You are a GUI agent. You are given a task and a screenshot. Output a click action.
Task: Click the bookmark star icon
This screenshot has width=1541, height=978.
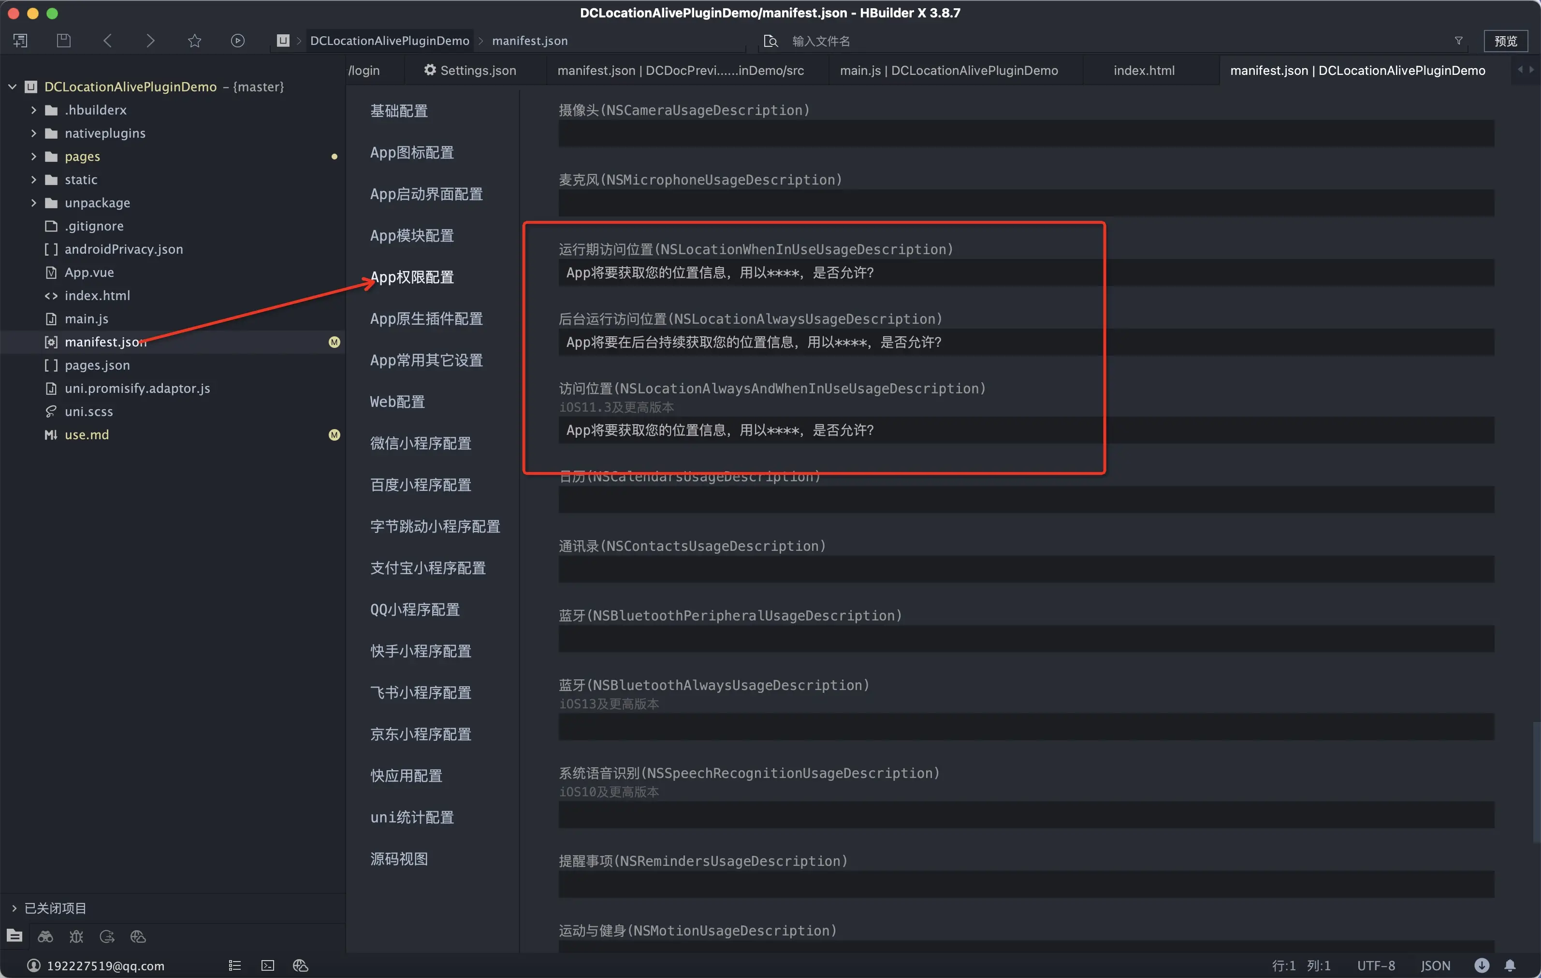pyautogui.click(x=194, y=40)
